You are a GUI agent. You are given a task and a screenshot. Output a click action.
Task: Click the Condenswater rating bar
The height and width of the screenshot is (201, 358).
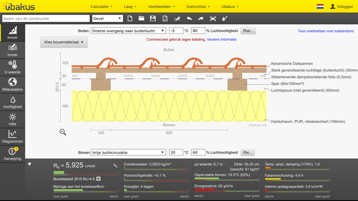pyautogui.click(x=156, y=168)
